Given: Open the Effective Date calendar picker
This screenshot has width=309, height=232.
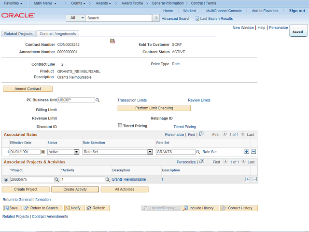Looking at the screenshot, I should pos(43,152).
